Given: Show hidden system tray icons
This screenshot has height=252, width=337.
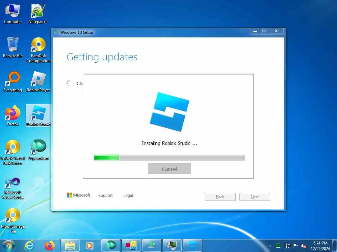Looking at the screenshot, I should click(x=270, y=246).
